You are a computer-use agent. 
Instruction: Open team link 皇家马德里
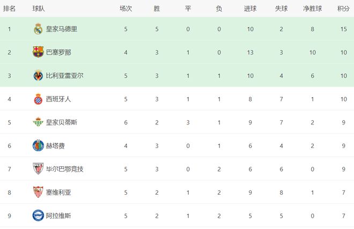[61, 29]
